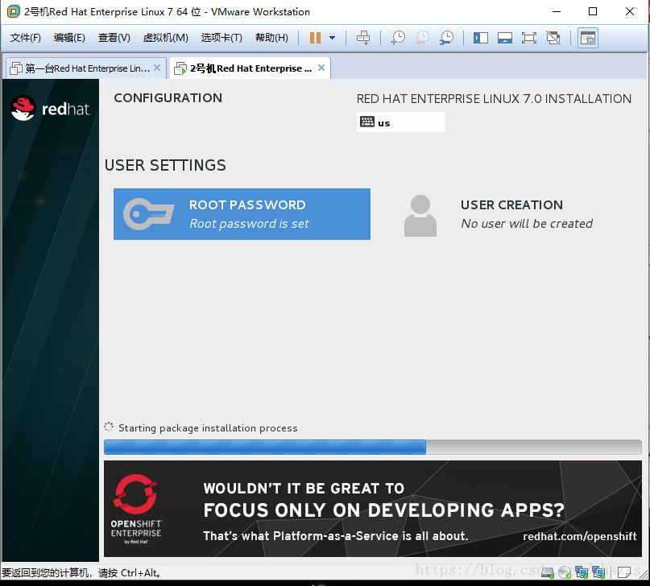Click the OpenShift Enterprise logo in the banner
Image resolution: width=650 pixels, height=586 pixels.
[x=136, y=509]
